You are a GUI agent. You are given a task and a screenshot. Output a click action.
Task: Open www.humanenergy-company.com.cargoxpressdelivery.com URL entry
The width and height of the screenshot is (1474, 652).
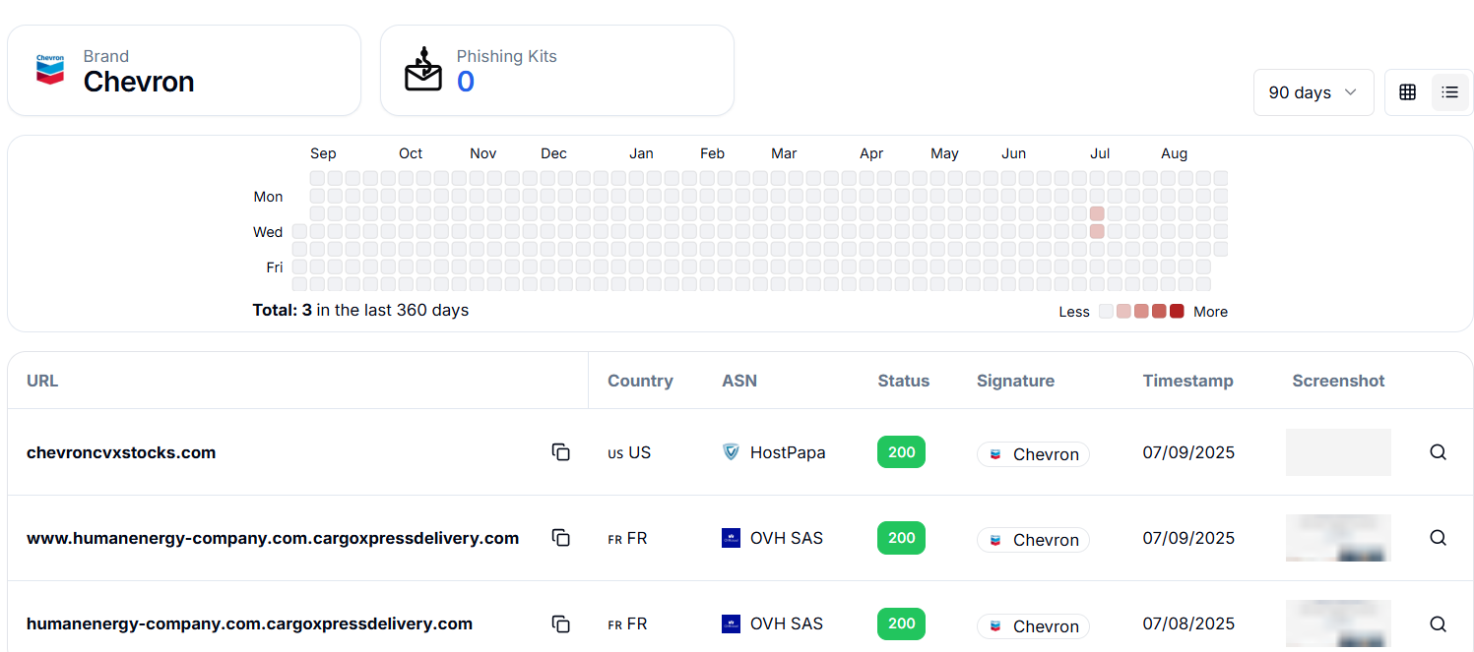tap(273, 538)
